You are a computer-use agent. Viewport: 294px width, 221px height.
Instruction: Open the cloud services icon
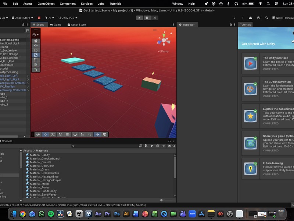pyautogui.click(x=250, y=18)
